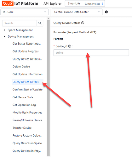Click the Device Management label
Viewport: 132px width, 157px height.
[x=20, y=37]
